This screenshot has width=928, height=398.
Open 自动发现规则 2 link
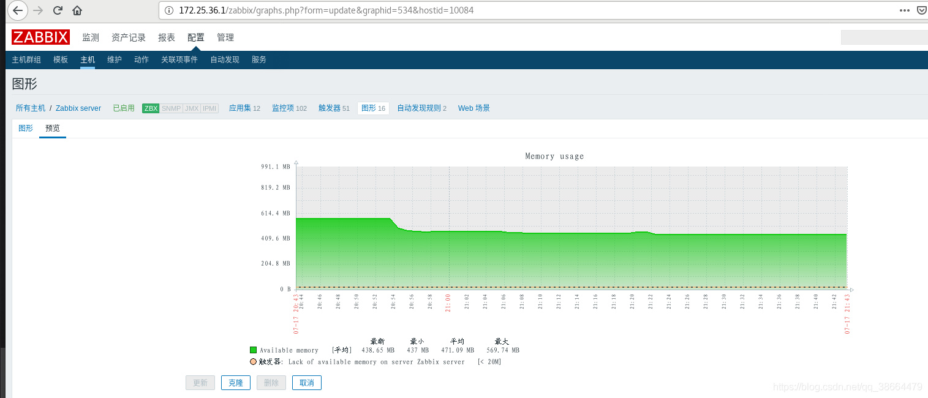click(x=421, y=108)
